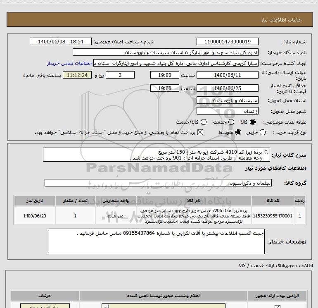Screen dimensions: 318x308
Task: Select the متوسط purchase type radio
Action: [238, 132]
